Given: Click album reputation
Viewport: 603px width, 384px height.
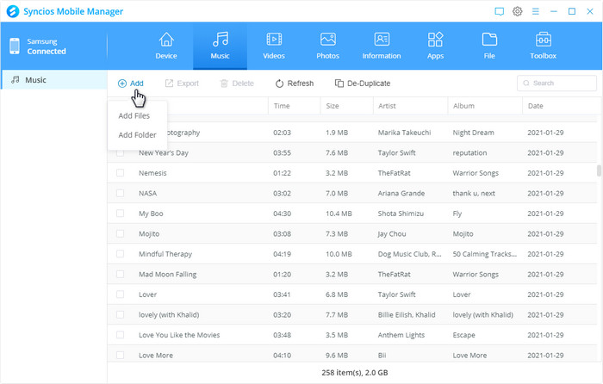Looking at the screenshot, I should (x=469, y=152).
